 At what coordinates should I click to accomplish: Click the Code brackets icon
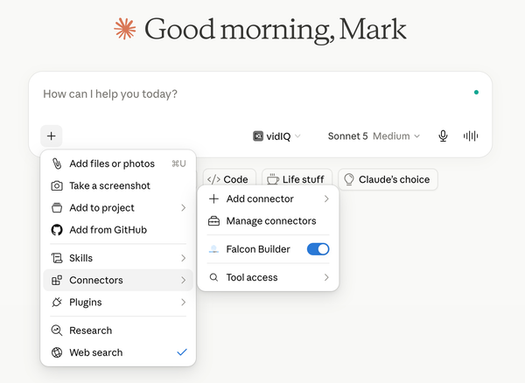coord(213,179)
